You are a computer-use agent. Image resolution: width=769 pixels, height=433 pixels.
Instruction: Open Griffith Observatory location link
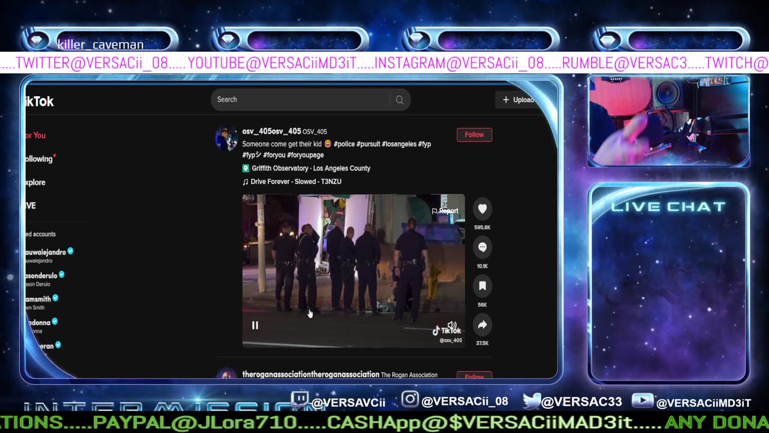coord(311,168)
